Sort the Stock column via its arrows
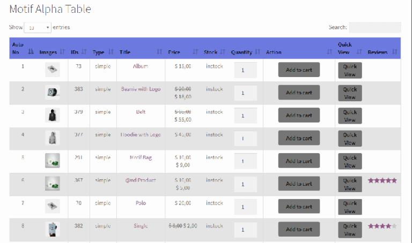Viewport: 412px width, 243px height. tap(223, 51)
